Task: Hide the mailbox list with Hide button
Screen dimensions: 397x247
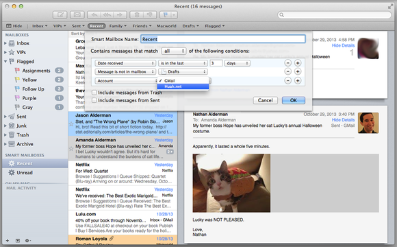Action: pyautogui.click(x=14, y=26)
